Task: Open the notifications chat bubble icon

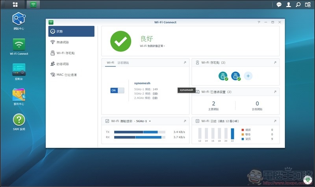Action: (279, 5)
